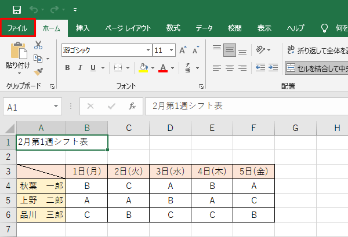This screenshot has height=237, width=348.
Task: Click the lightbulb Tell Me icon
Action: [324, 28]
